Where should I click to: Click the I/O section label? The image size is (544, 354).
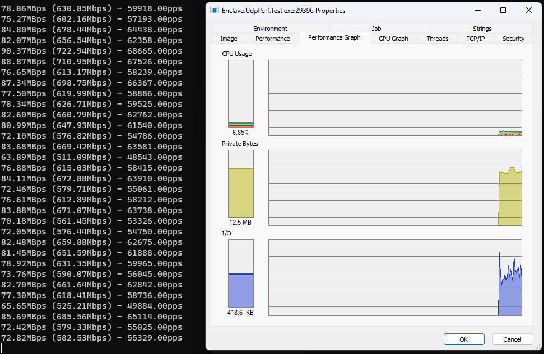pyautogui.click(x=226, y=233)
